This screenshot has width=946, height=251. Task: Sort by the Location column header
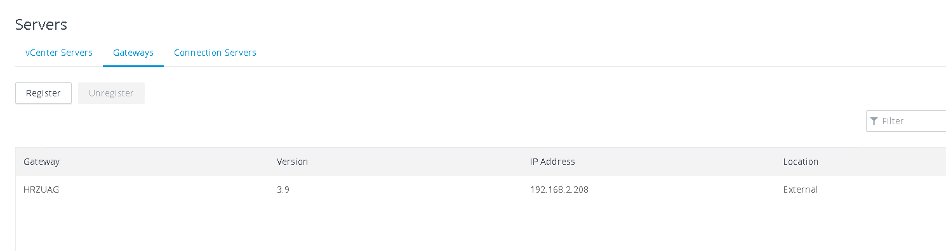pos(801,162)
